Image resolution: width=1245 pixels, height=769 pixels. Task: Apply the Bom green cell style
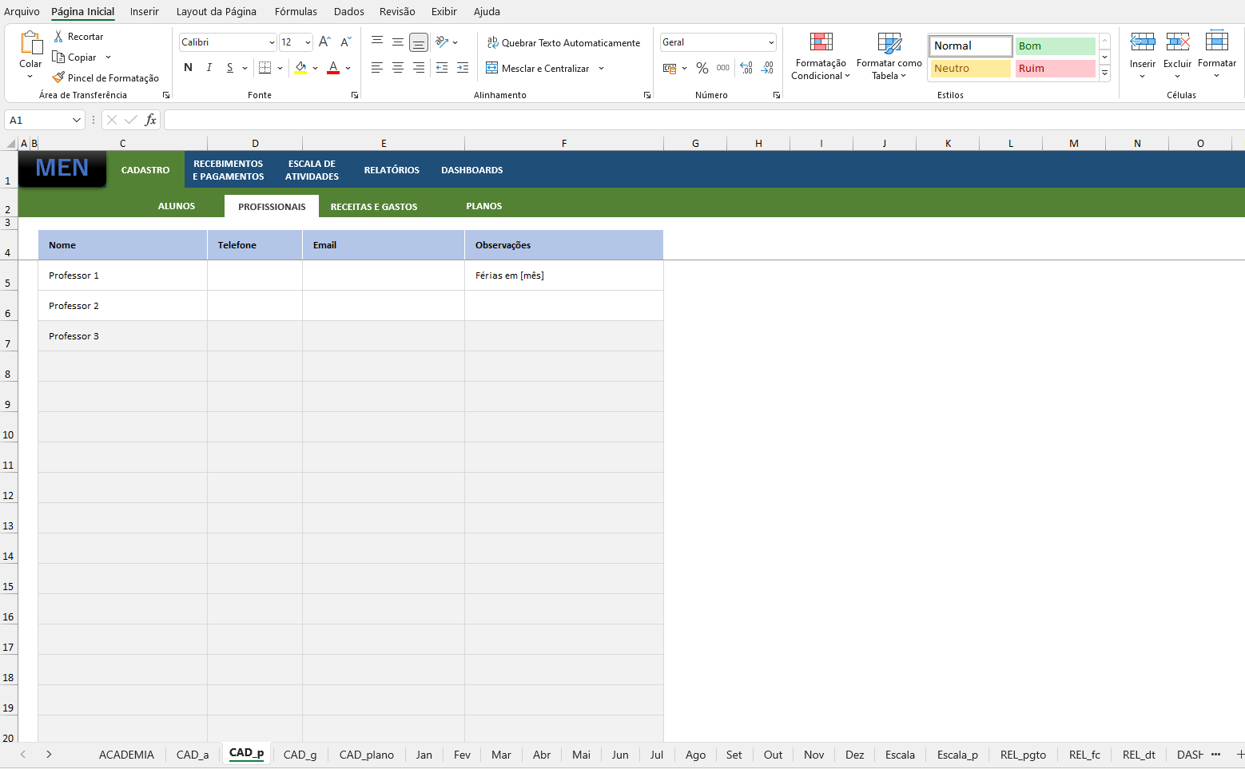click(1055, 46)
